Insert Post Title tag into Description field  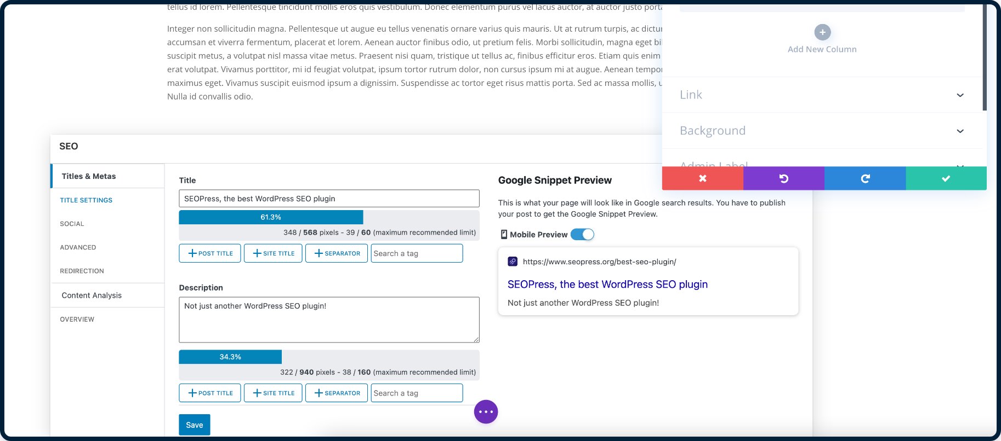[x=210, y=393]
